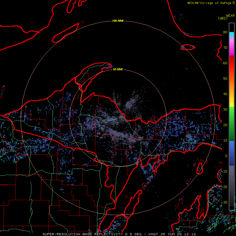
Task: Click the green band of the color scale
Action: tap(232, 124)
